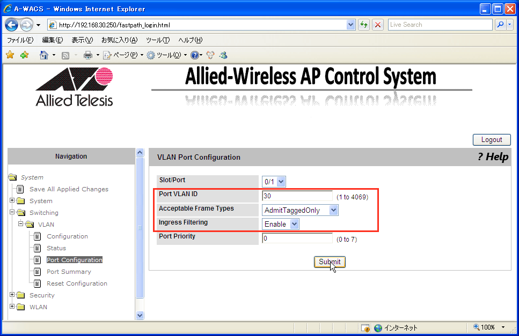Click the Print icon
Image resolution: width=519 pixels, height=336 pixels.
pyautogui.click(x=87, y=55)
